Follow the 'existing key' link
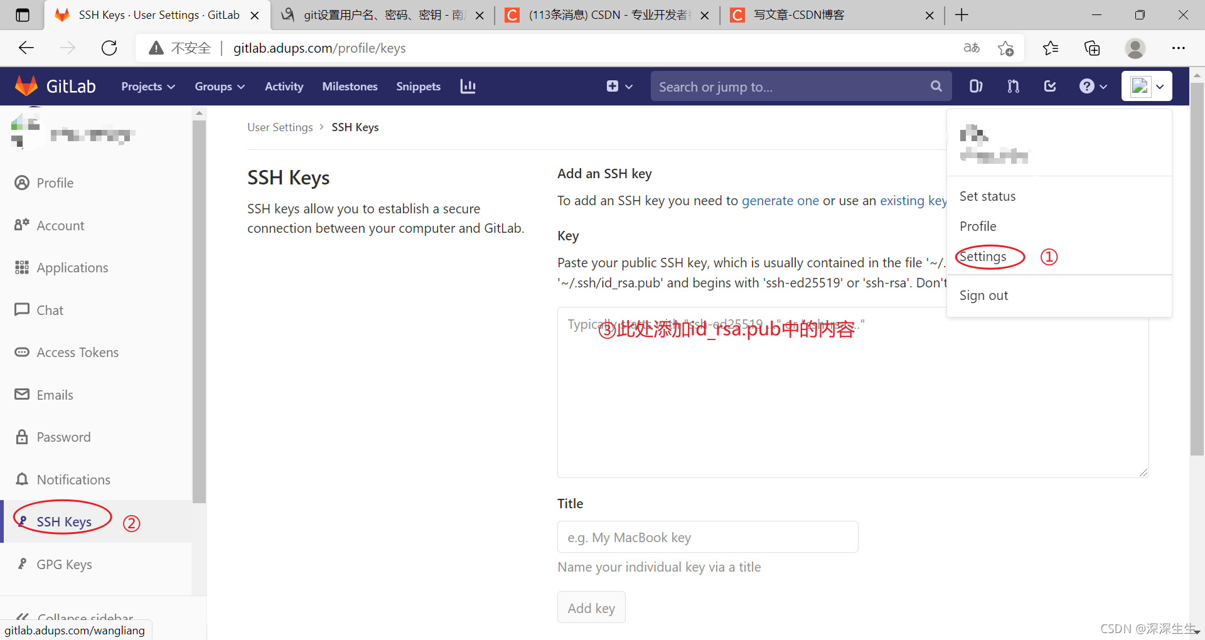The image size is (1205, 640). tap(913, 201)
